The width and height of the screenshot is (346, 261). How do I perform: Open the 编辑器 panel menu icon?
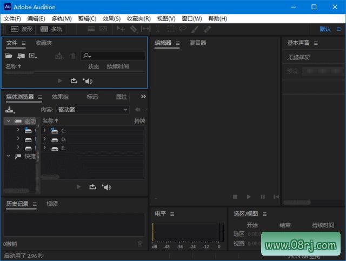coord(178,43)
